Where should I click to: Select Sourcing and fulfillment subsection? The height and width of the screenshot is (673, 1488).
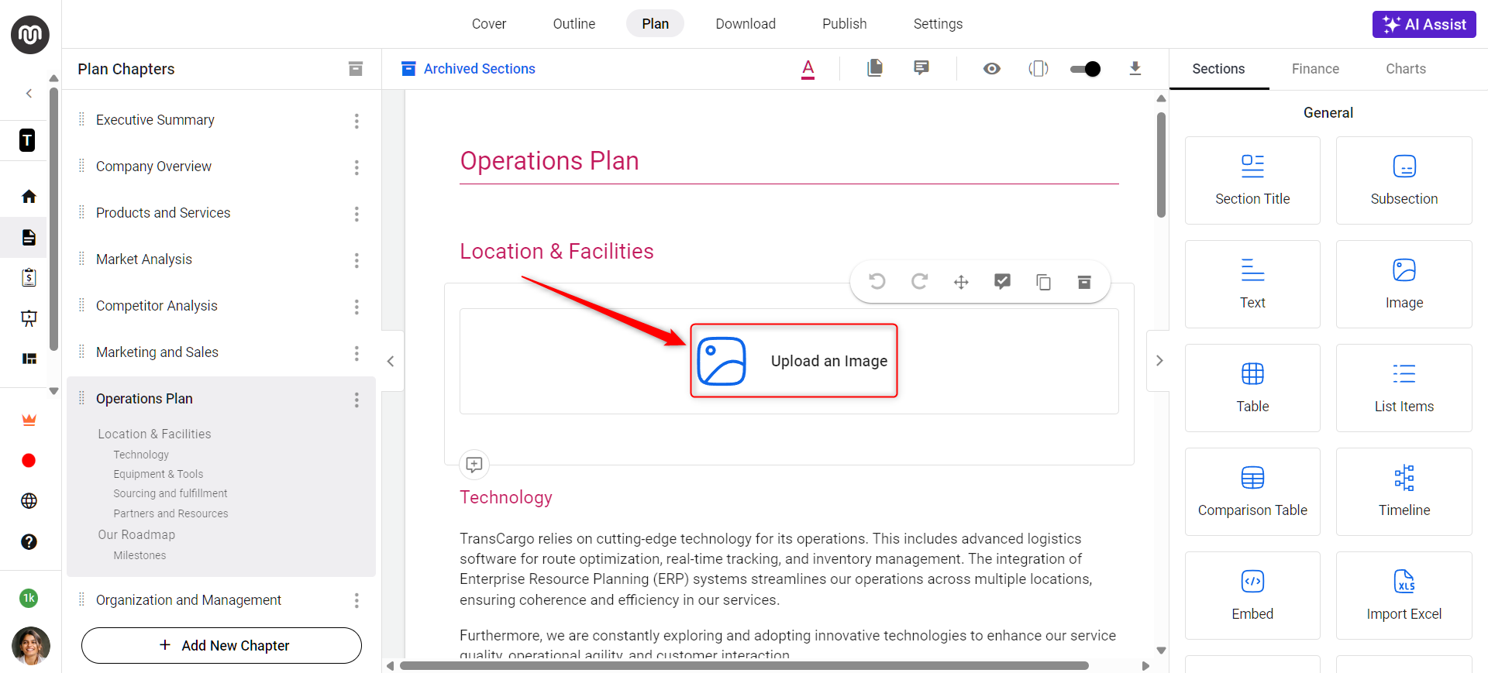point(170,493)
